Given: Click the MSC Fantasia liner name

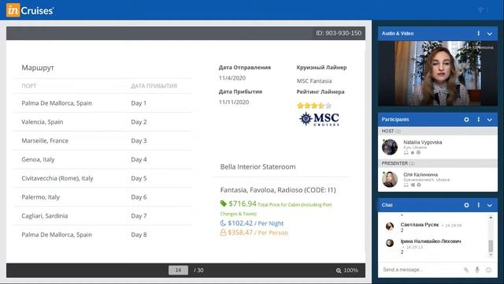Looking at the screenshot, I should (x=314, y=80).
